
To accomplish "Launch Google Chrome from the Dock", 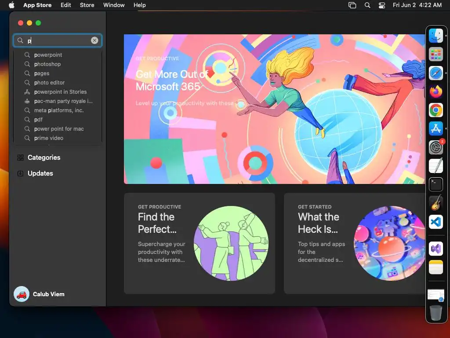I will [x=435, y=110].
